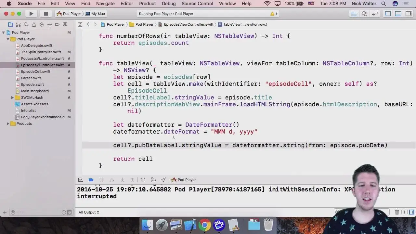Run the Pod Player scheme

point(31,14)
